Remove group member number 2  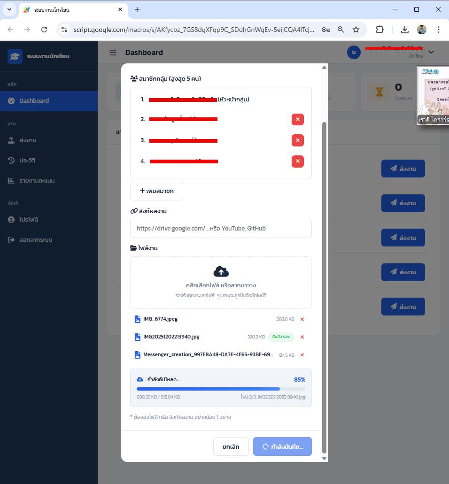tap(298, 119)
